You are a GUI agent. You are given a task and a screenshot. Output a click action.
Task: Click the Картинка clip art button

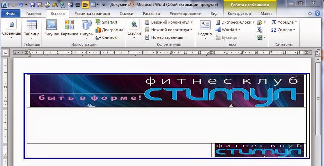pyautogui.click(x=70, y=28)
